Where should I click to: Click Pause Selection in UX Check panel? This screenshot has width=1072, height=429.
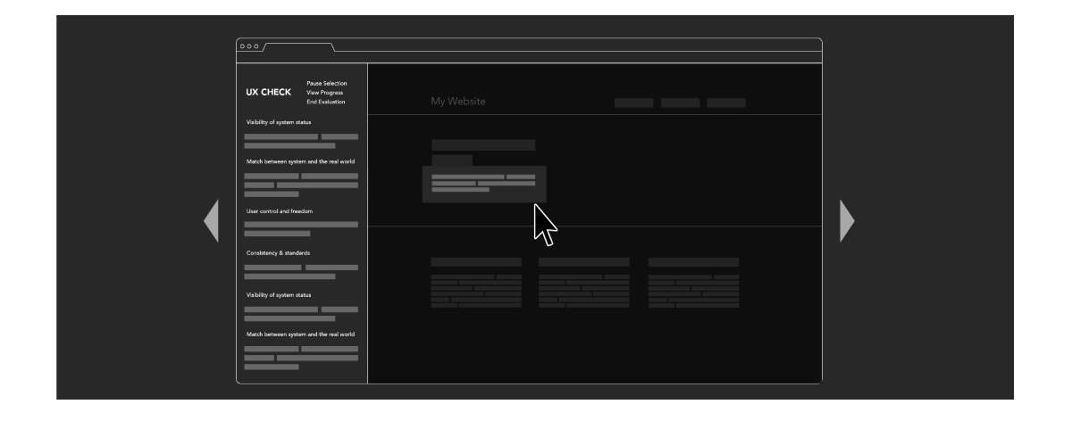click(x=326, y=84)
